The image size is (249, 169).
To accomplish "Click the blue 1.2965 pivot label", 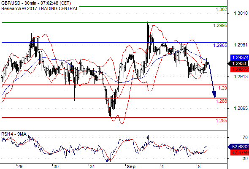I will (220, 45).
